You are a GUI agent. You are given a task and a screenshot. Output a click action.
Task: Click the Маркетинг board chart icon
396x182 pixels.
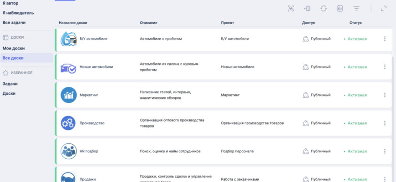click(x=69, y=95)
